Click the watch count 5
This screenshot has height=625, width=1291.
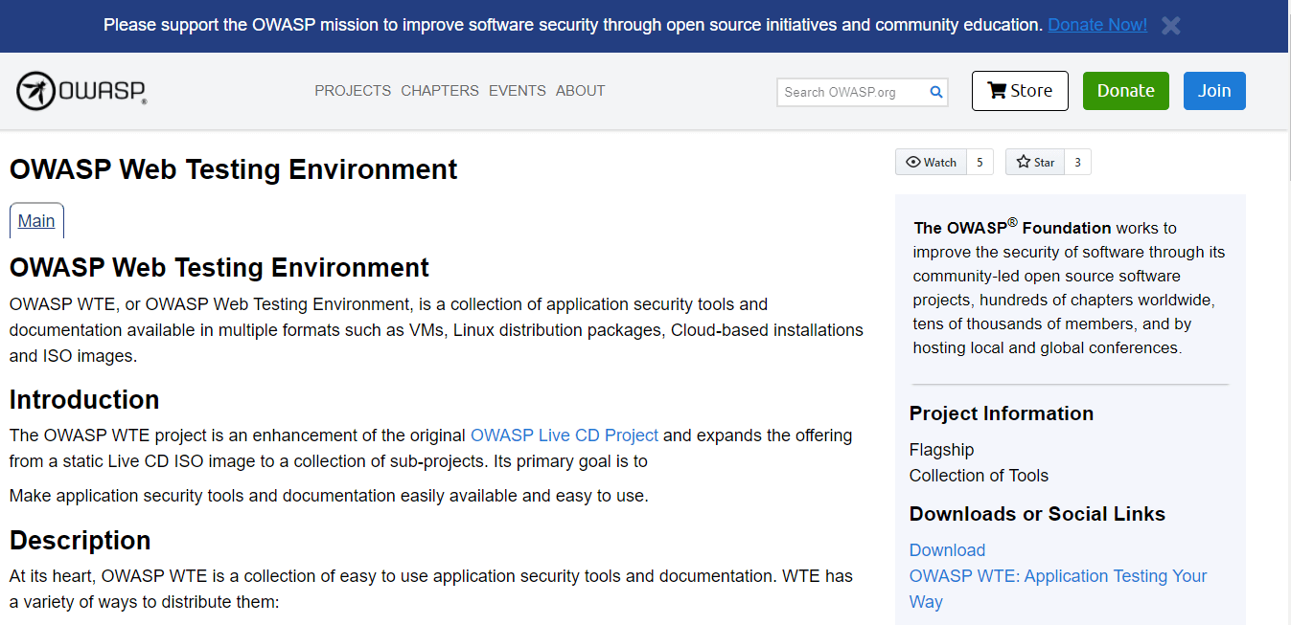pos(980,163)
